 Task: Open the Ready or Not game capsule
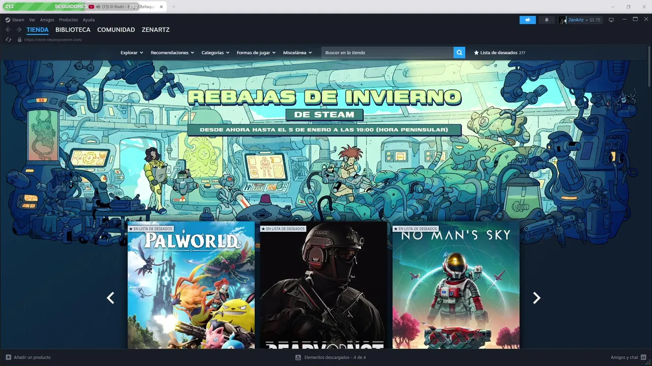323,285
